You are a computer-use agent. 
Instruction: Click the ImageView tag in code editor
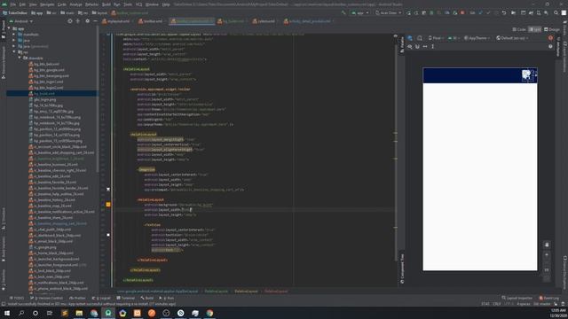tap(146, 169)
